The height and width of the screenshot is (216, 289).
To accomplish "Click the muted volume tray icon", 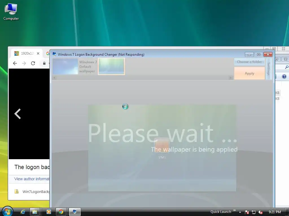I will (260, 212).
